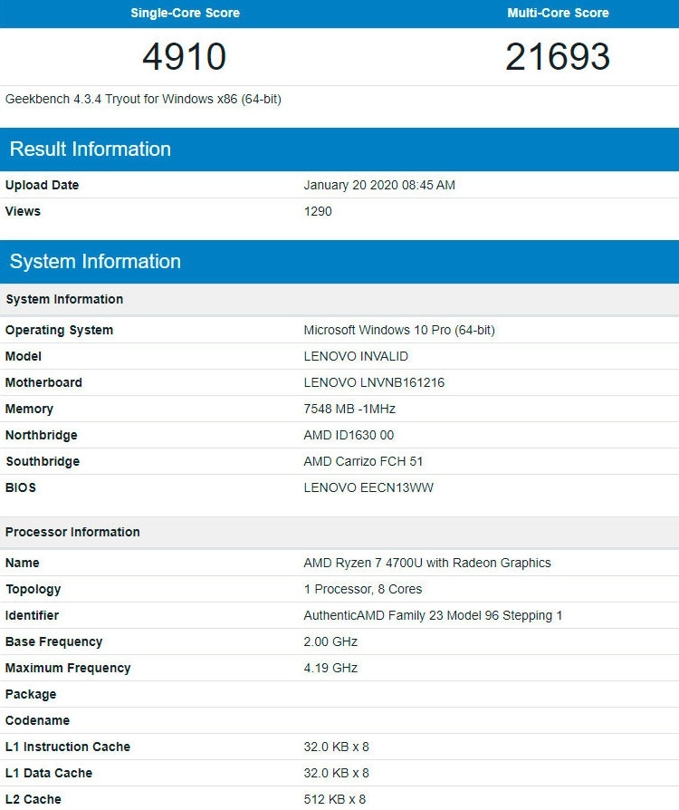Click the L1 Instruction Cache label
679x810 pixels.
pyautogui.click(x=68, y=747)
